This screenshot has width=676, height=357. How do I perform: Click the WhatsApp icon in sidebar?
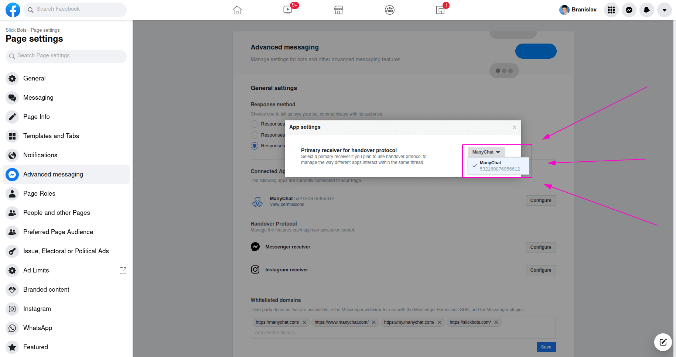12,328
